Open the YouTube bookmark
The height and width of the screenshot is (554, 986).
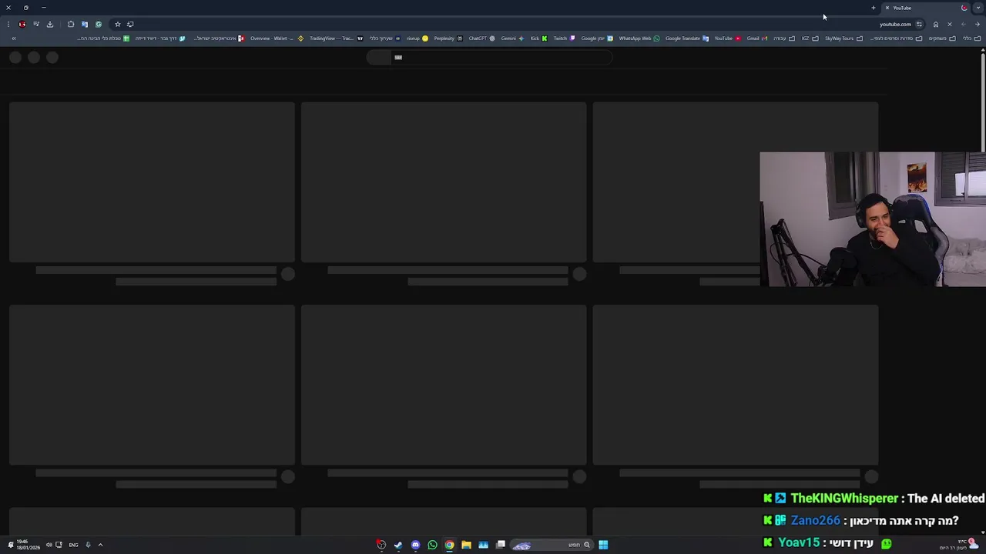pos(727,38)
